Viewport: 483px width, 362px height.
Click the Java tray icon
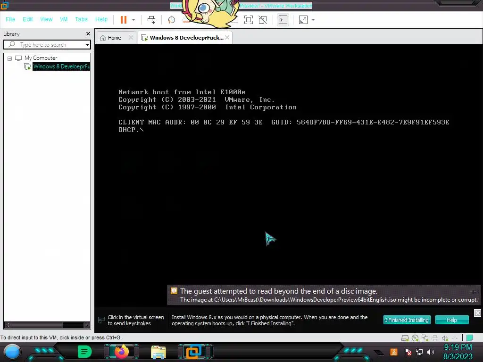tap(394, 352)
